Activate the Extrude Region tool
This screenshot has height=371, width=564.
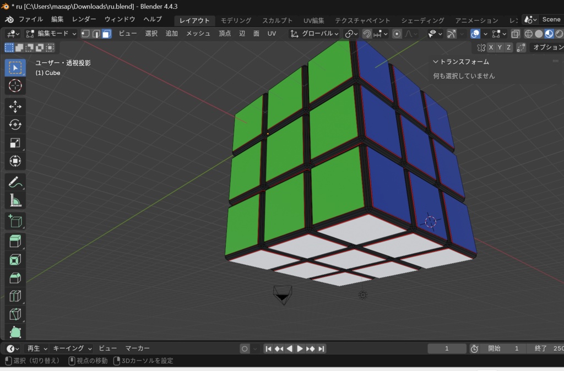coord(15,241)
